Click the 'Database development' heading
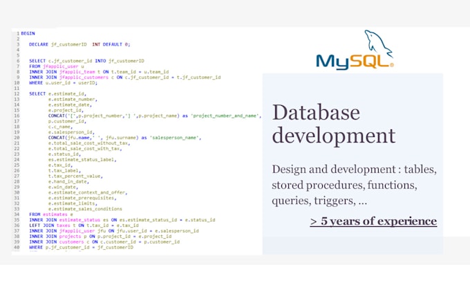Screen dimensions: 470x283 tap(334, 124)
